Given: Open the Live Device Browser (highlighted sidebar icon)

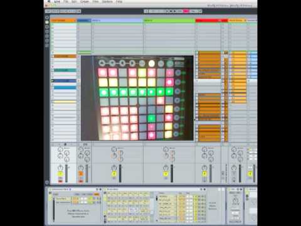Looking at the screenshot, I should click(x=47, y=22).
